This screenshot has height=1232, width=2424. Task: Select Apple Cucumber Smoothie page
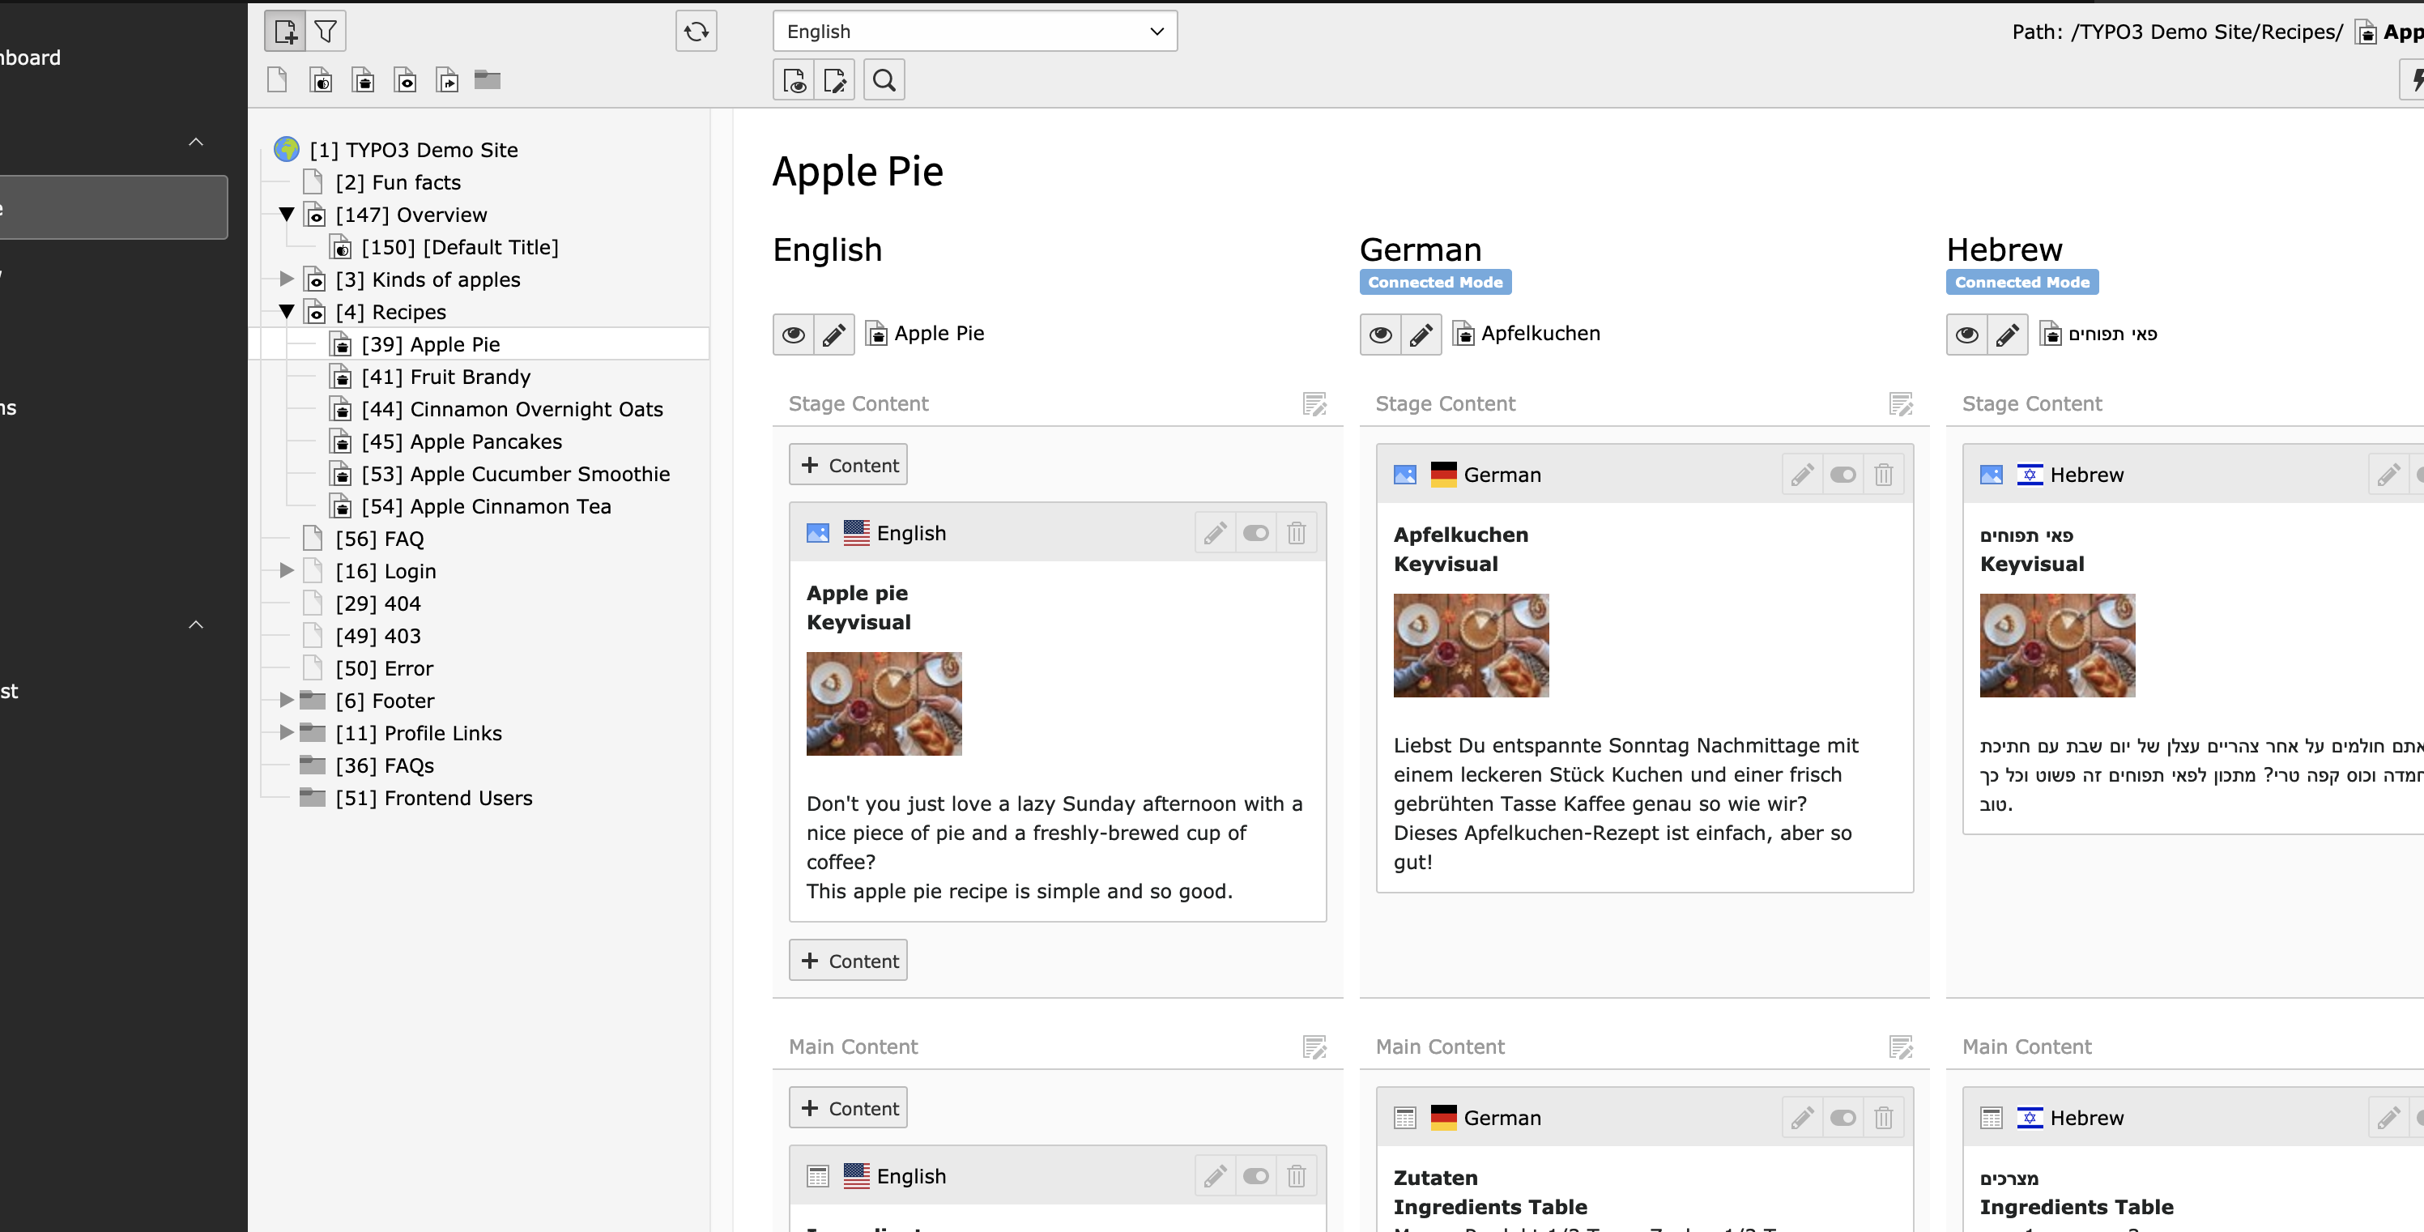[516, 473]
